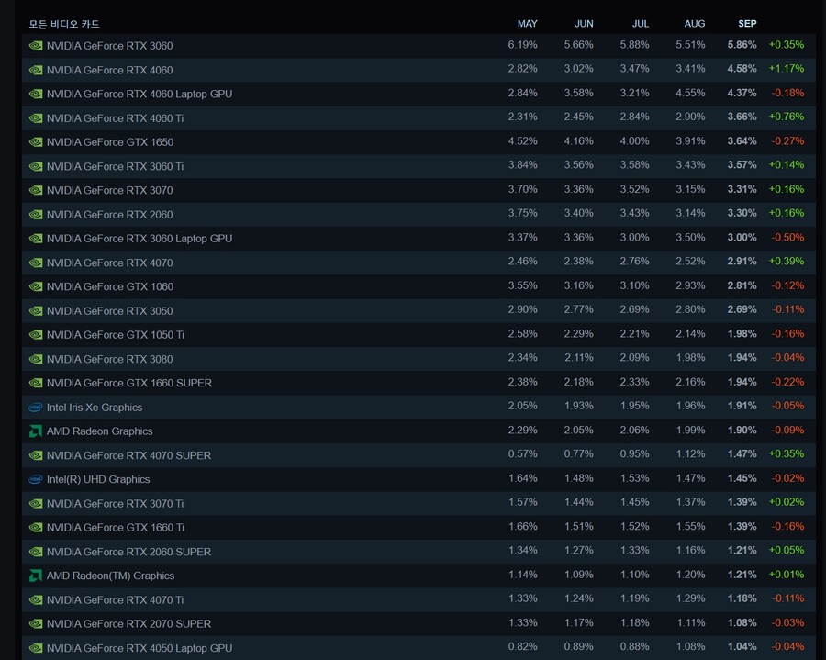Open the NVIDIA GeForce RTX 2070 SUPER row
The height and width of the screenshot is (660, 826).
419,623
